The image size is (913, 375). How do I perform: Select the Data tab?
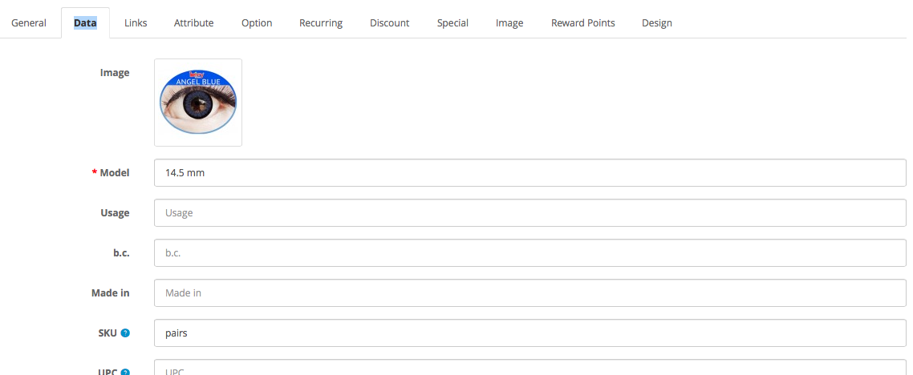[x=85, y=23]
